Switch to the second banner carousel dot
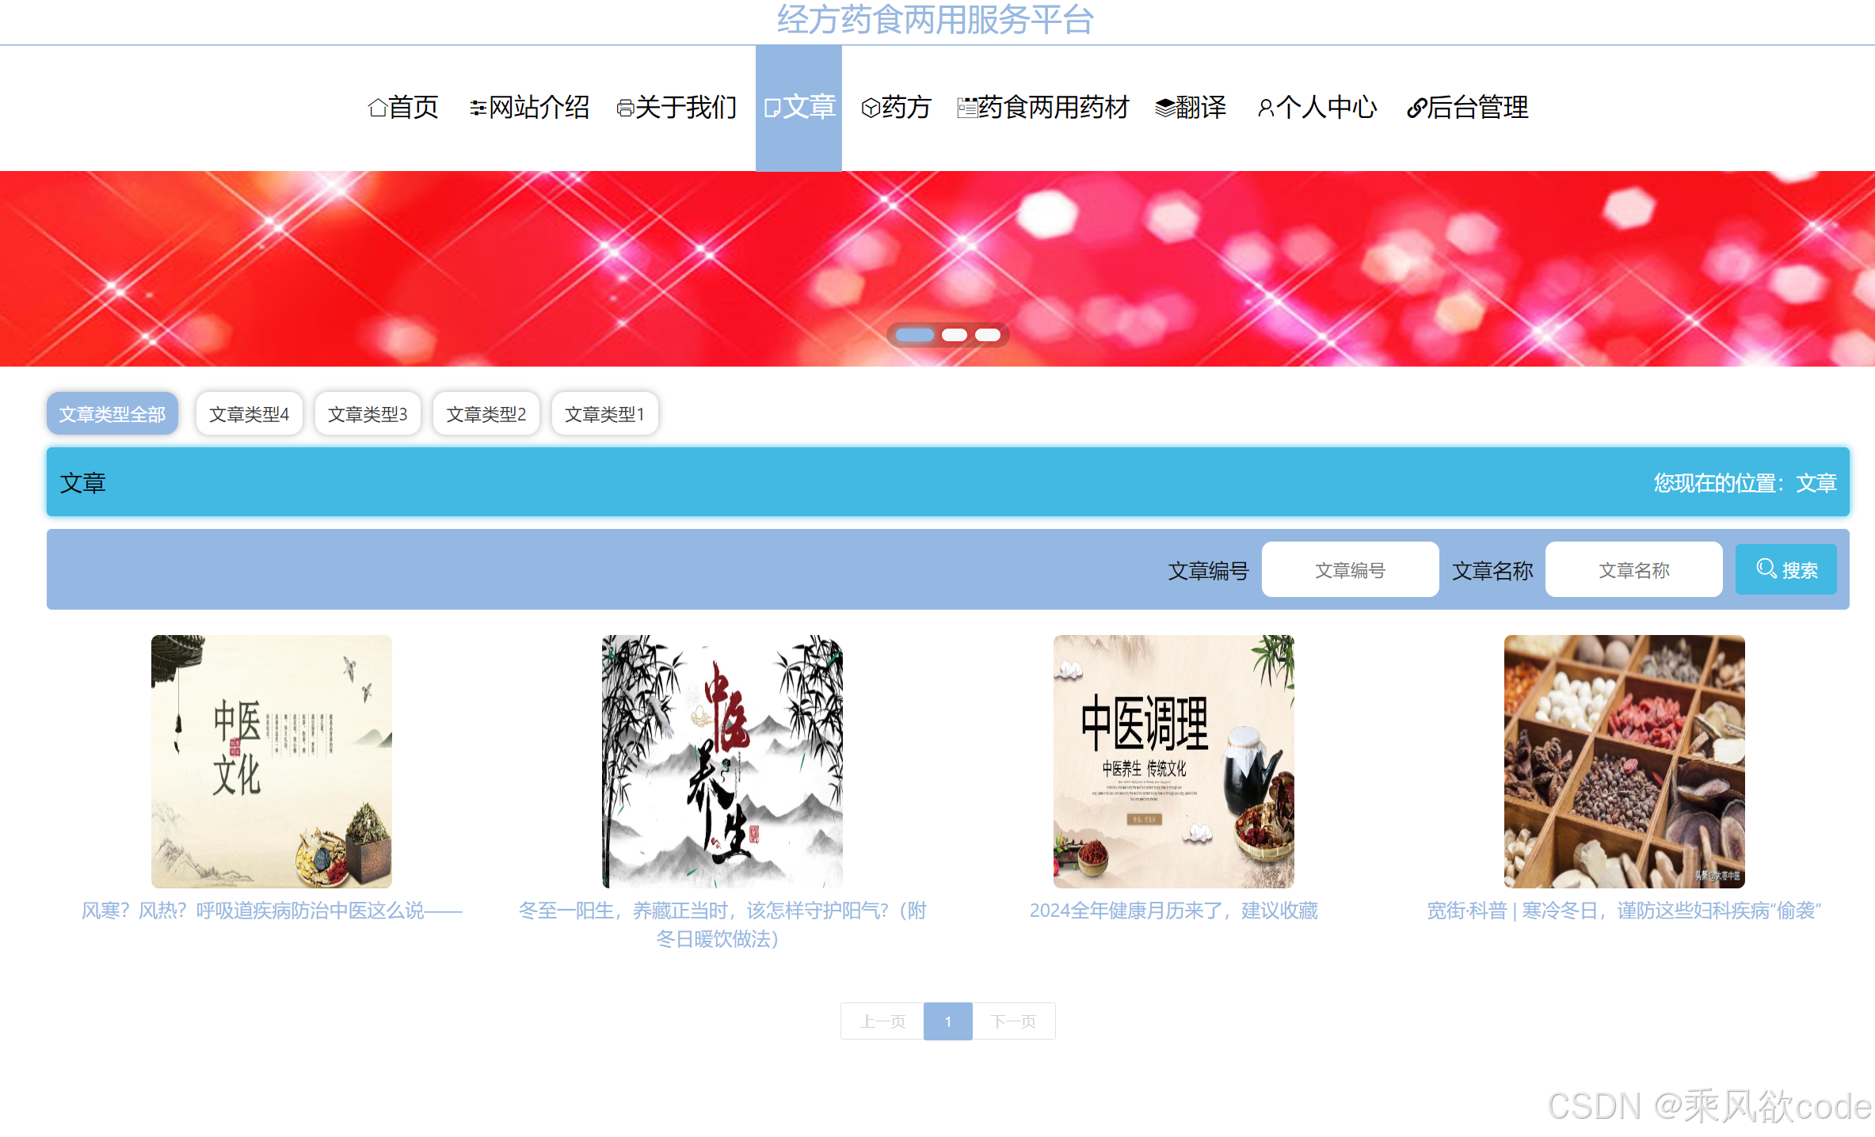The width and height of the screenshot is (1875, 1137). coord(954,335)
